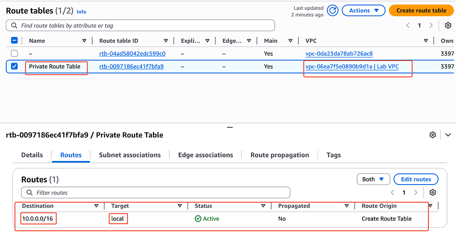Screen dimensions: 456x241
Task: Open the Actions dropdown menu
Action: point(363,11)
